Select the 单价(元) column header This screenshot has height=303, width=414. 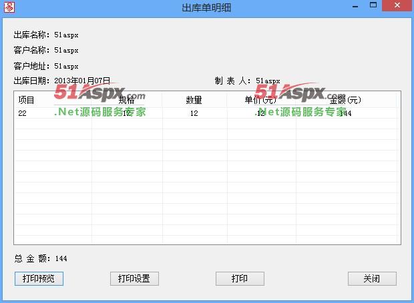tap(261, 100)
